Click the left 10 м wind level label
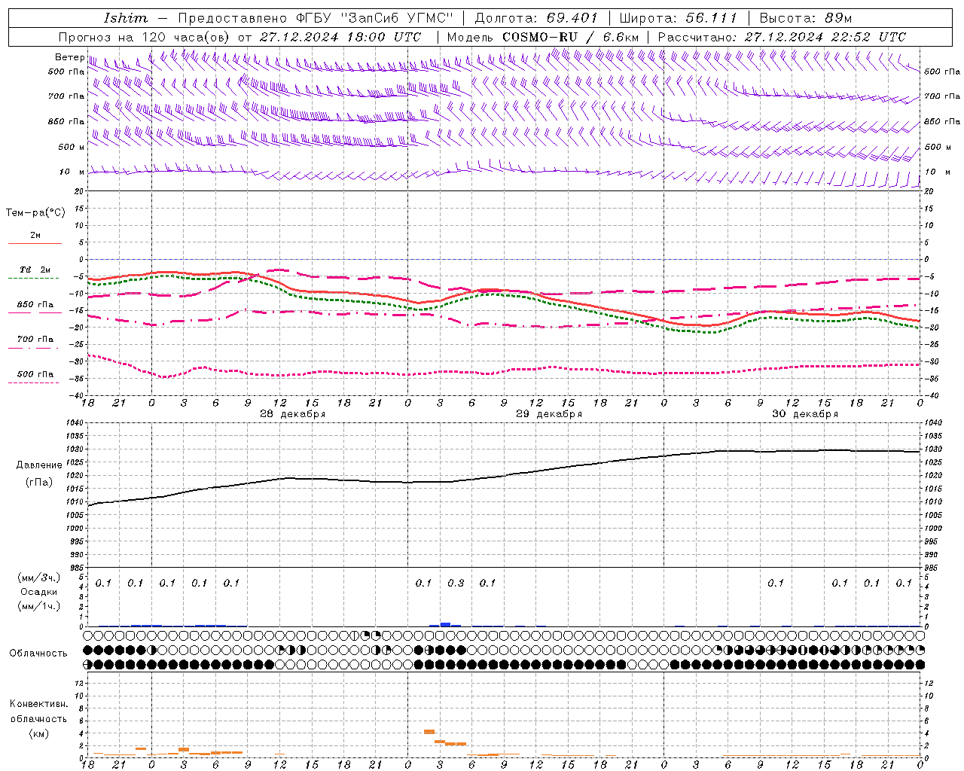 click(x=72, y=172)
